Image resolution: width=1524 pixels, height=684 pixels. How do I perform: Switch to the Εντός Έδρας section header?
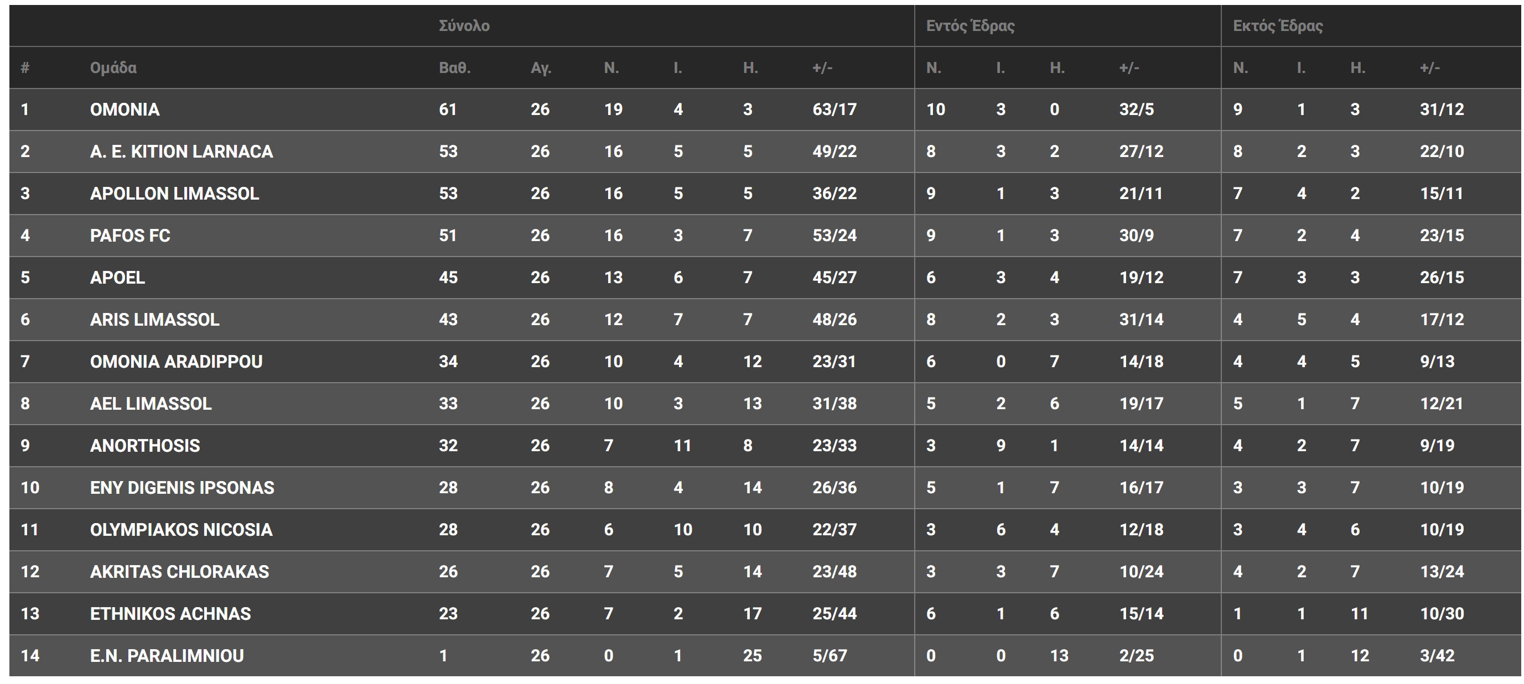click(970, 26)
